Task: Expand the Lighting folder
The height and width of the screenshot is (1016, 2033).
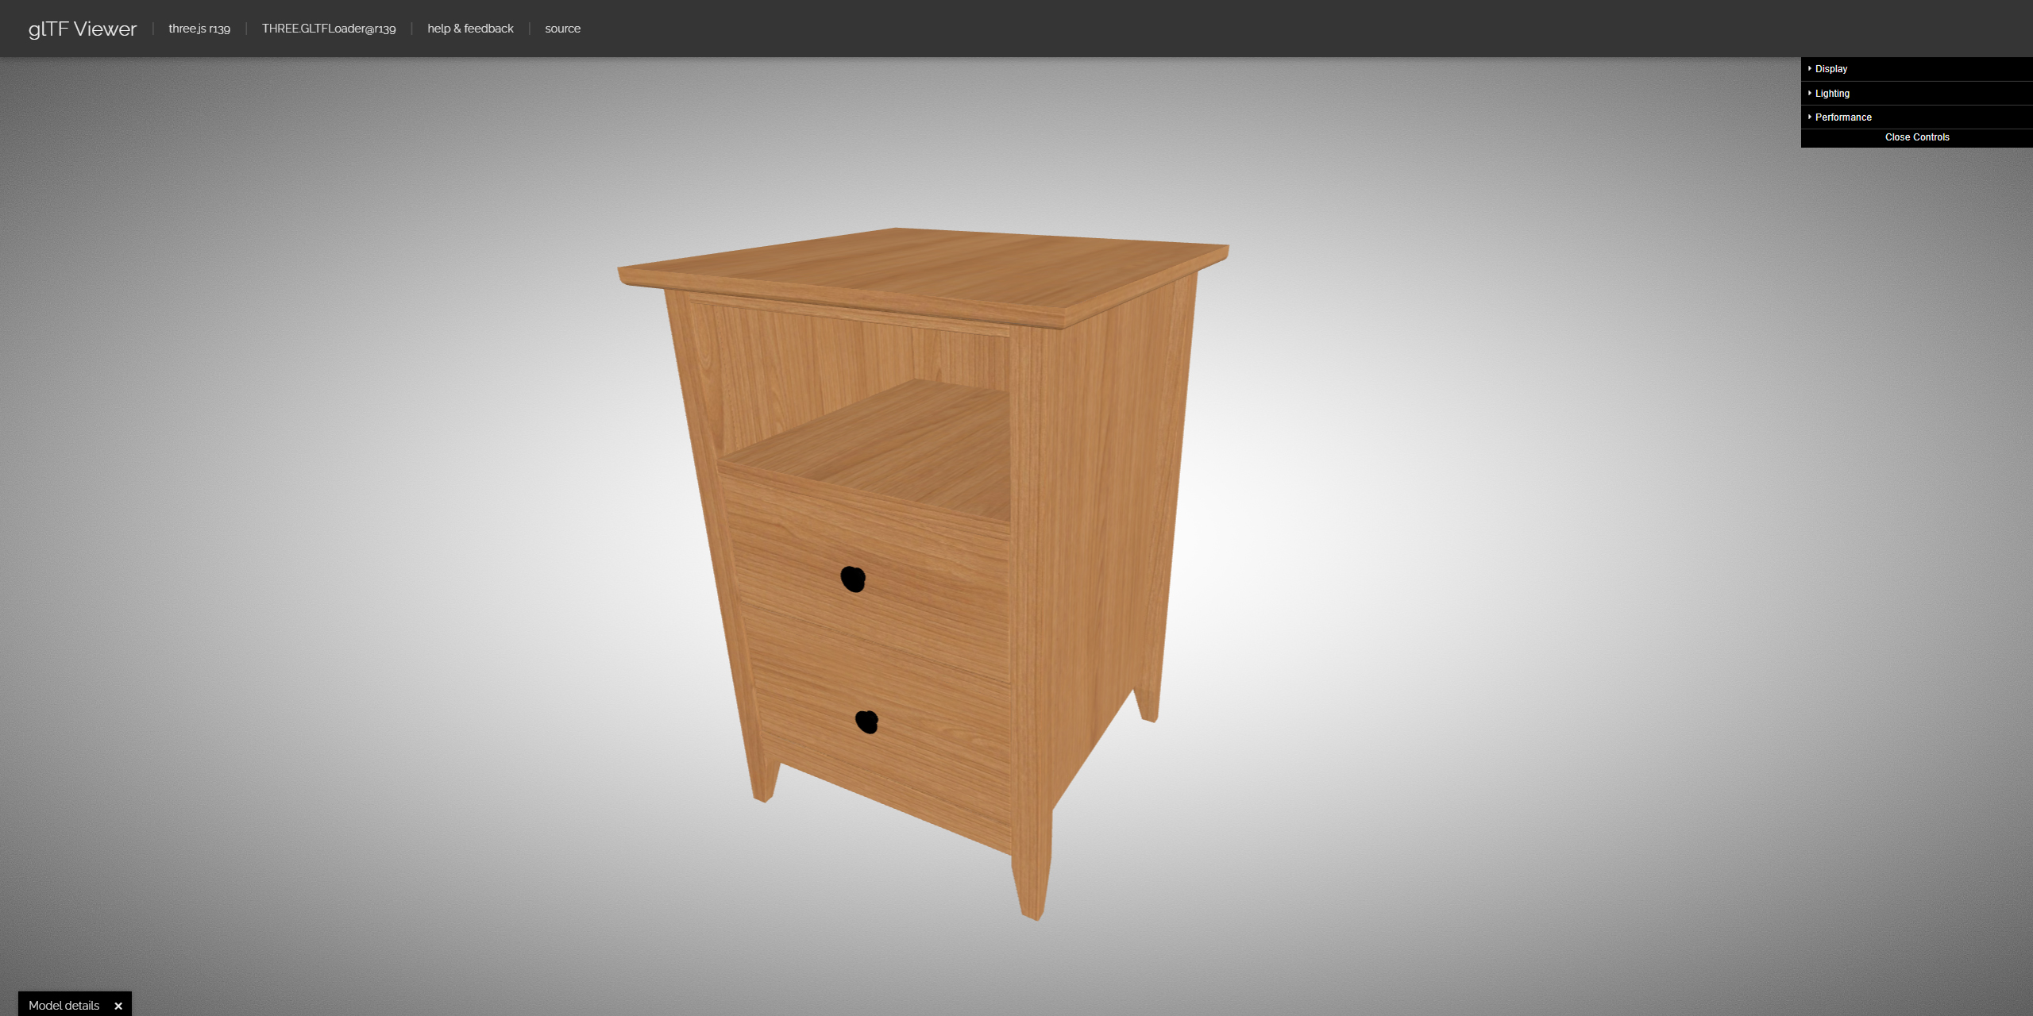Action: point(1832,94)
